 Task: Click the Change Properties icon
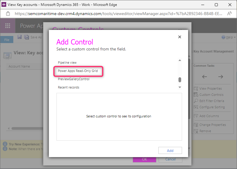[196, 125]
